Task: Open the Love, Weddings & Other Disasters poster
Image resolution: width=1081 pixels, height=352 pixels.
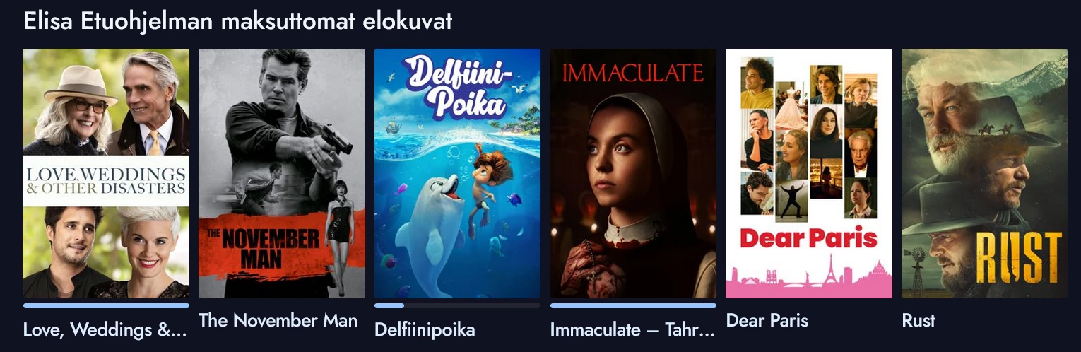Action: click(x=106, y=173)
